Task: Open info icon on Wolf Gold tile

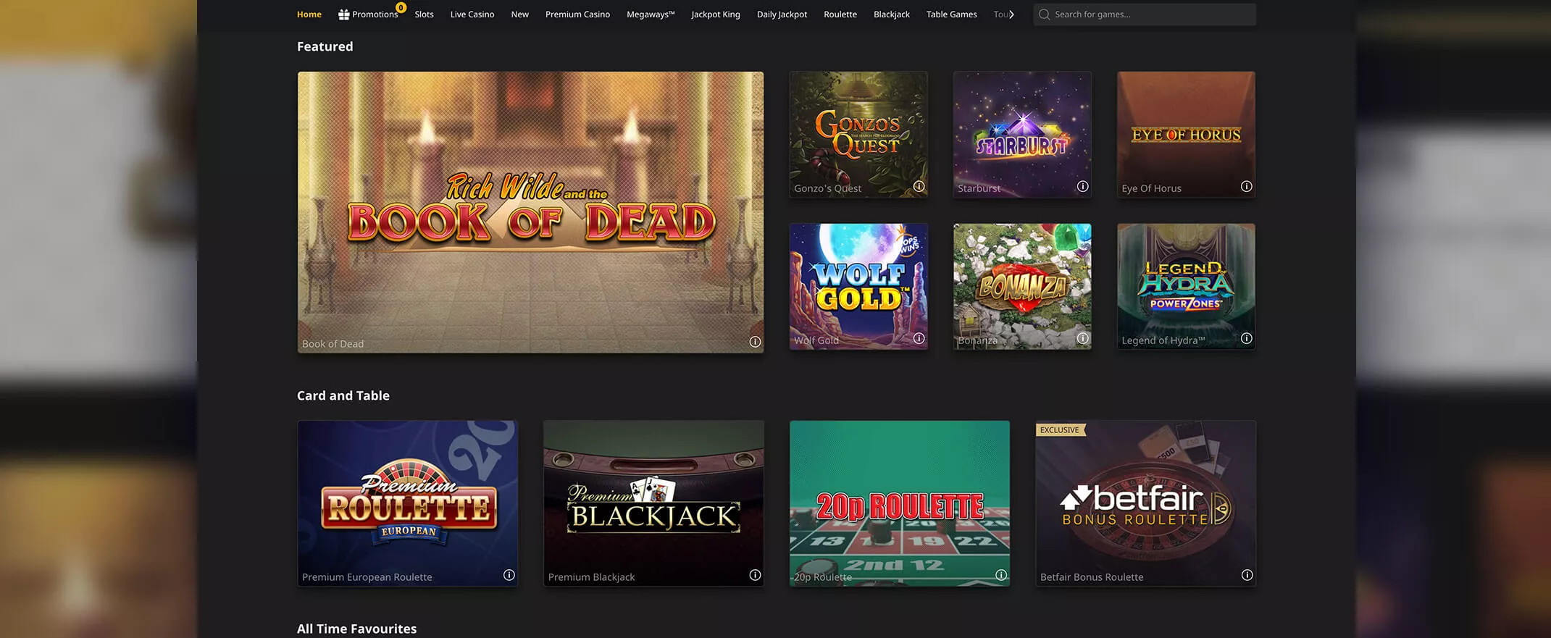Action: pyautogui.click(x=919, y=338)
